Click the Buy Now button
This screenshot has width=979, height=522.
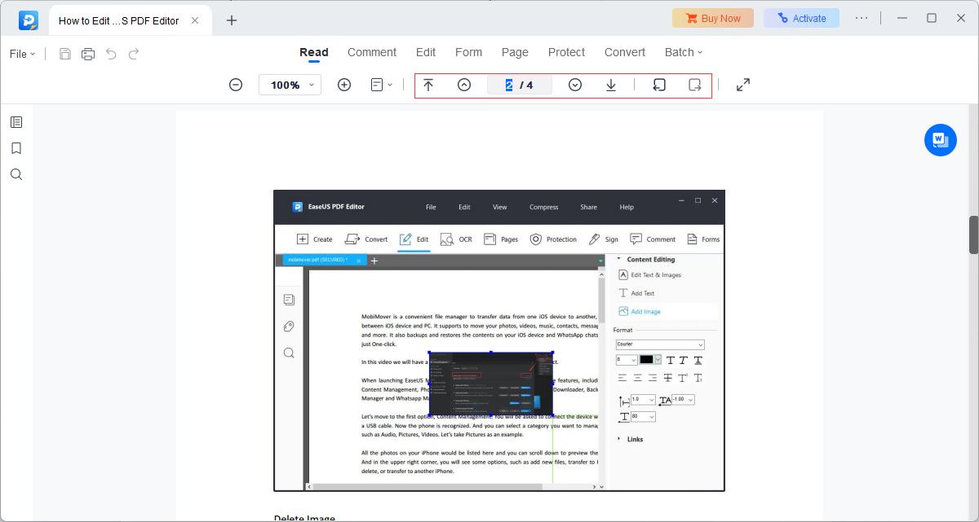713,18
